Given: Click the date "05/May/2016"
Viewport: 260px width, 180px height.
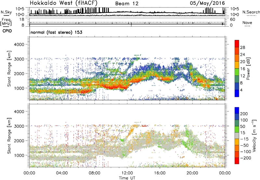Looking at the screenshot, I should point(207,3).
